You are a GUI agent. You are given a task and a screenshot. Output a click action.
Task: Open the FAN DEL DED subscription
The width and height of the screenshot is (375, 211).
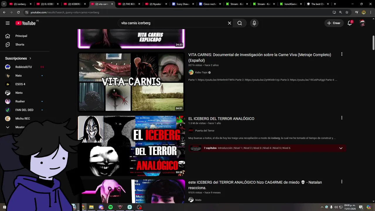point(25,110)
